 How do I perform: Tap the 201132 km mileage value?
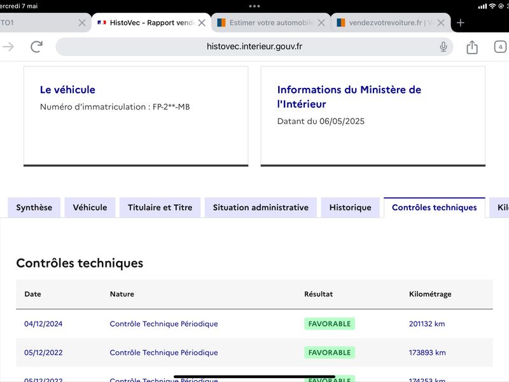[x=427, y=324]
